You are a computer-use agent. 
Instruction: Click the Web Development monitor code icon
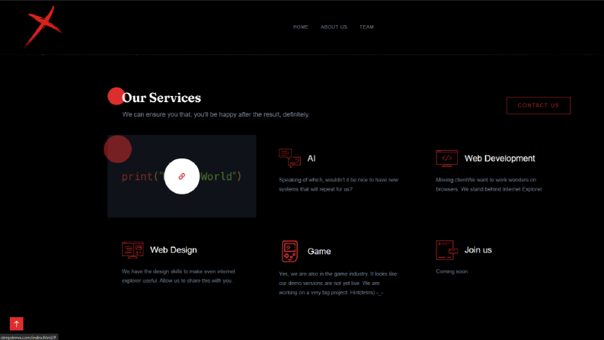447,159
